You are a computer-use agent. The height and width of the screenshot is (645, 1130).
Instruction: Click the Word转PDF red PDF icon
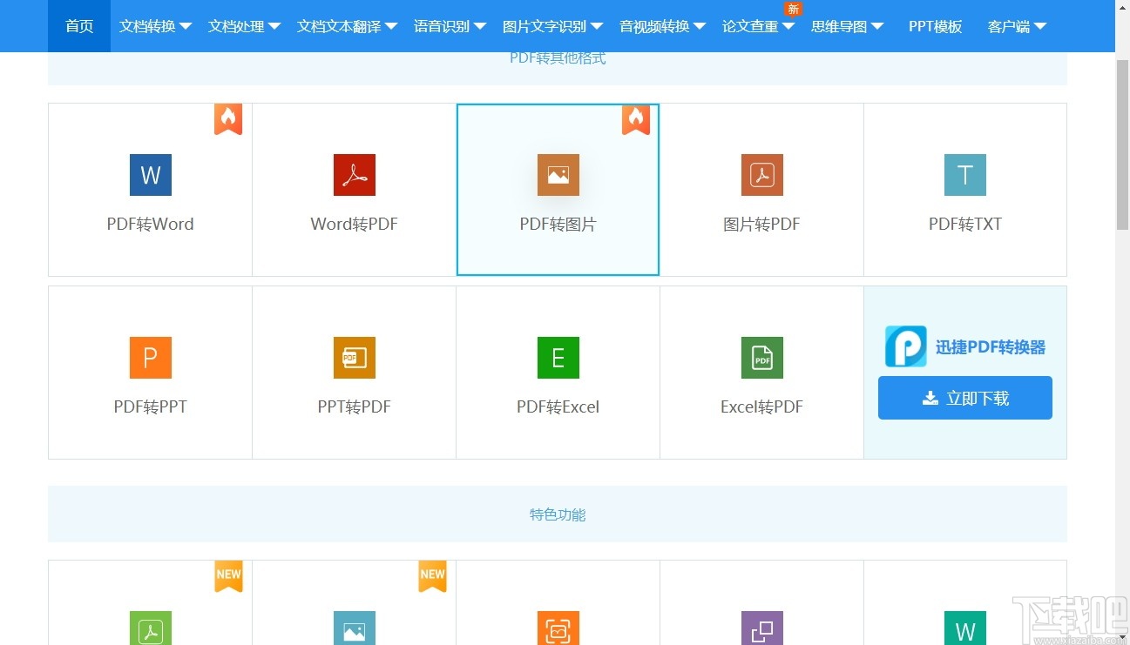pos(354,175)
